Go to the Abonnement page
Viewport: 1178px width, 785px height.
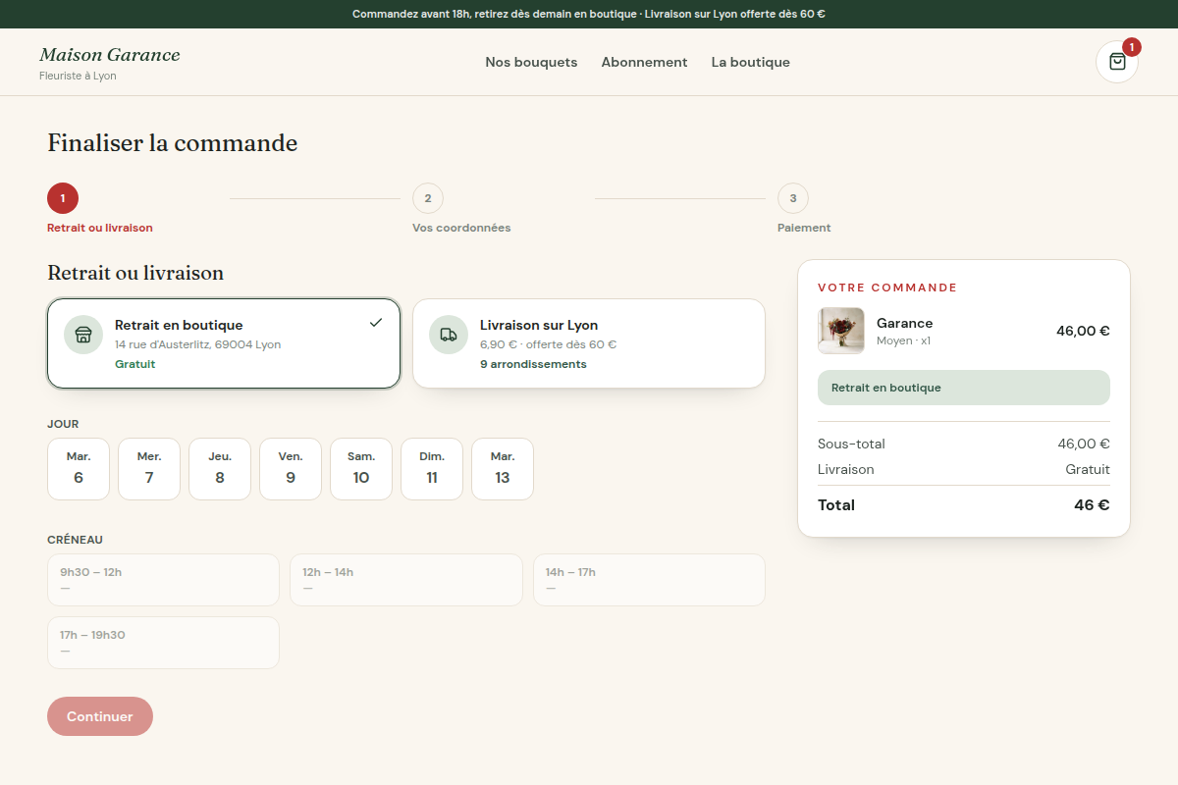[x=644, y=62]
